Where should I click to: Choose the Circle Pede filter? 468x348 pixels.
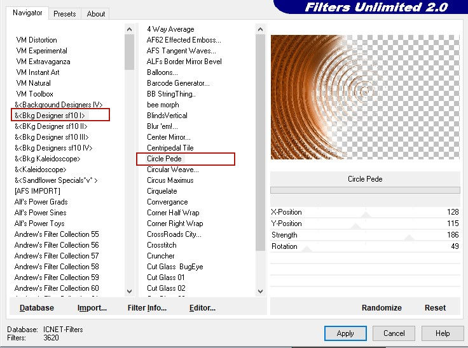click(x=165, y=159)
